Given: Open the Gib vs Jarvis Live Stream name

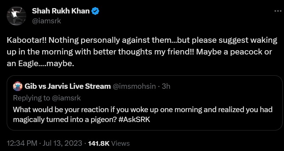Looking at the screenshot, I should tap(68, 86).
